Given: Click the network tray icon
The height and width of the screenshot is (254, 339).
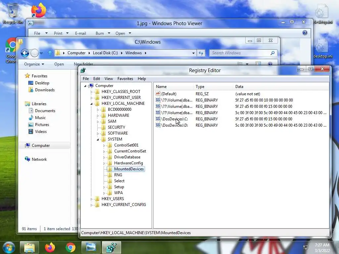Looking at the screenshot, I should (306, 247).
